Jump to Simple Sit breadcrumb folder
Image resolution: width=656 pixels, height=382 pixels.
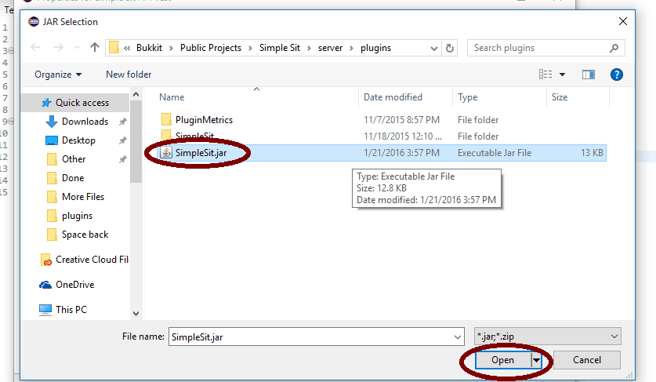click(x=280, y=48)
